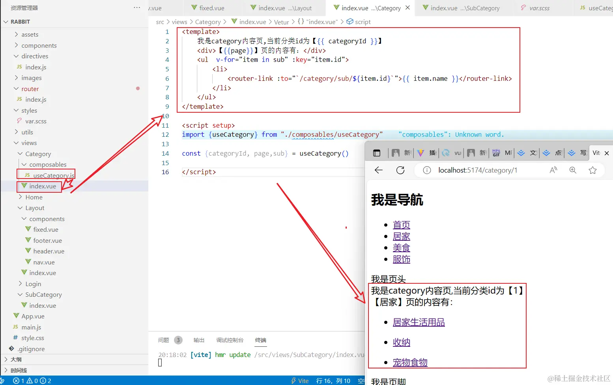Switch to the index.vue Layout editor tab

point(284,8)
